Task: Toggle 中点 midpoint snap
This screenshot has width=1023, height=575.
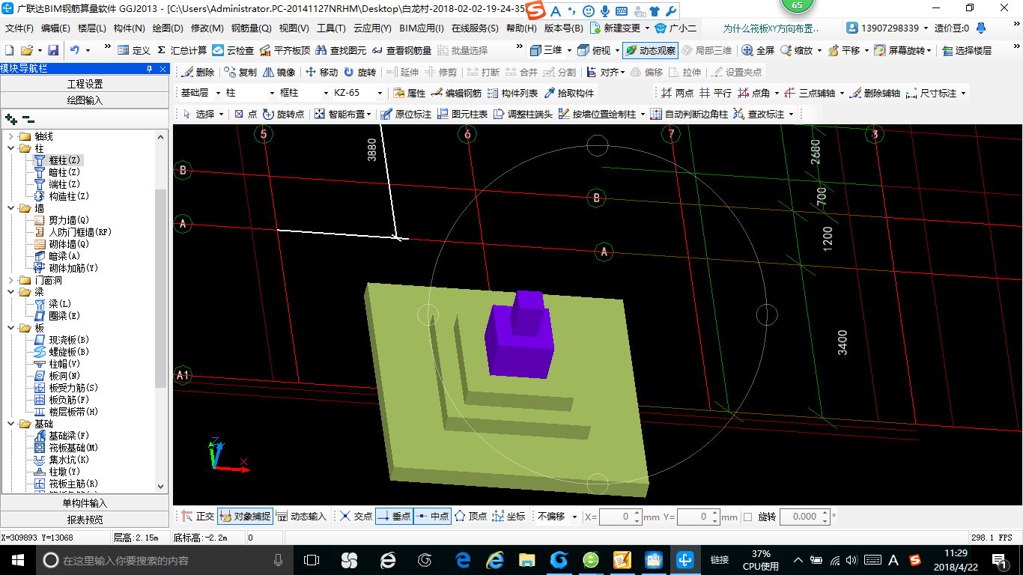Action: 432,517
